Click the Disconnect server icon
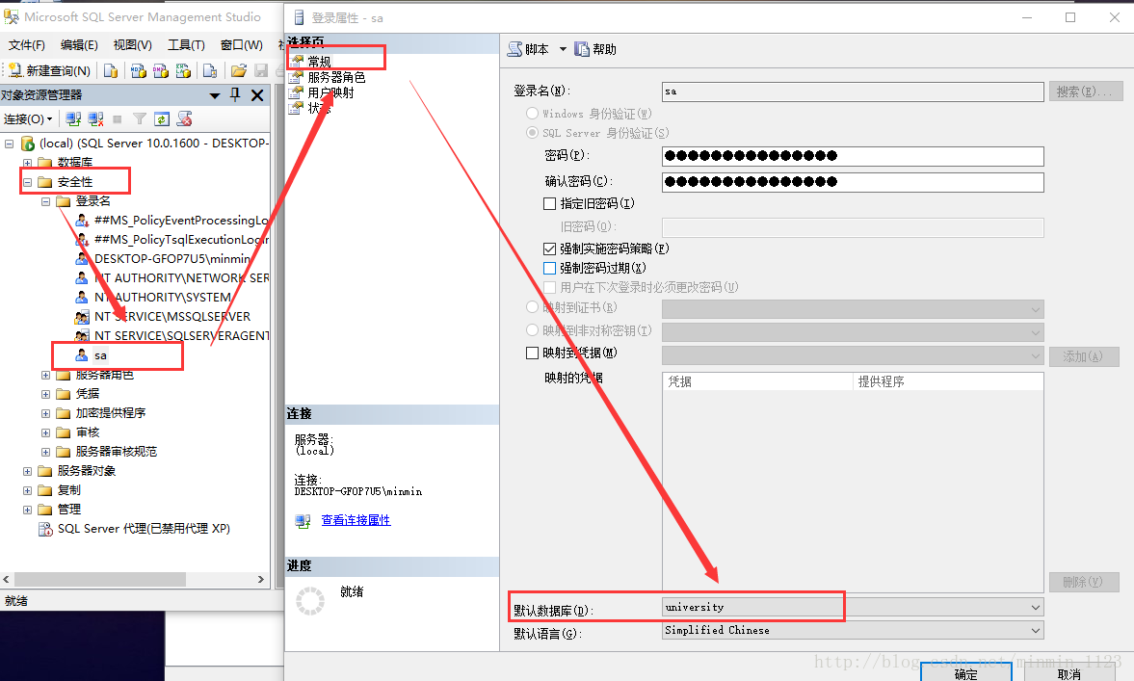This screenshot has width=1134, height=681. [x=95, y=118]
